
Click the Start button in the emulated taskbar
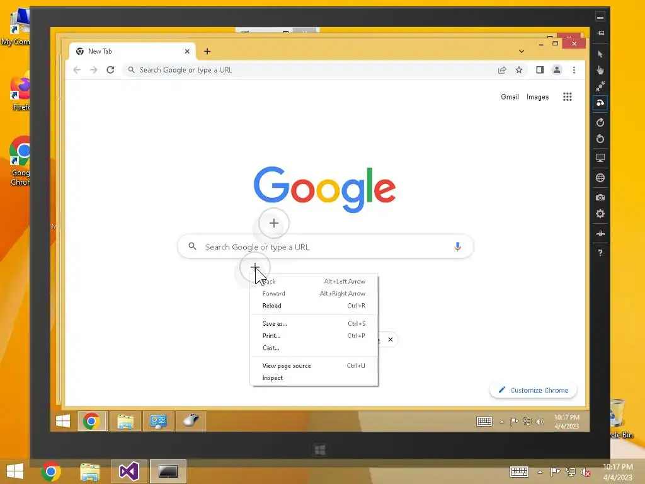coord(63,420)
